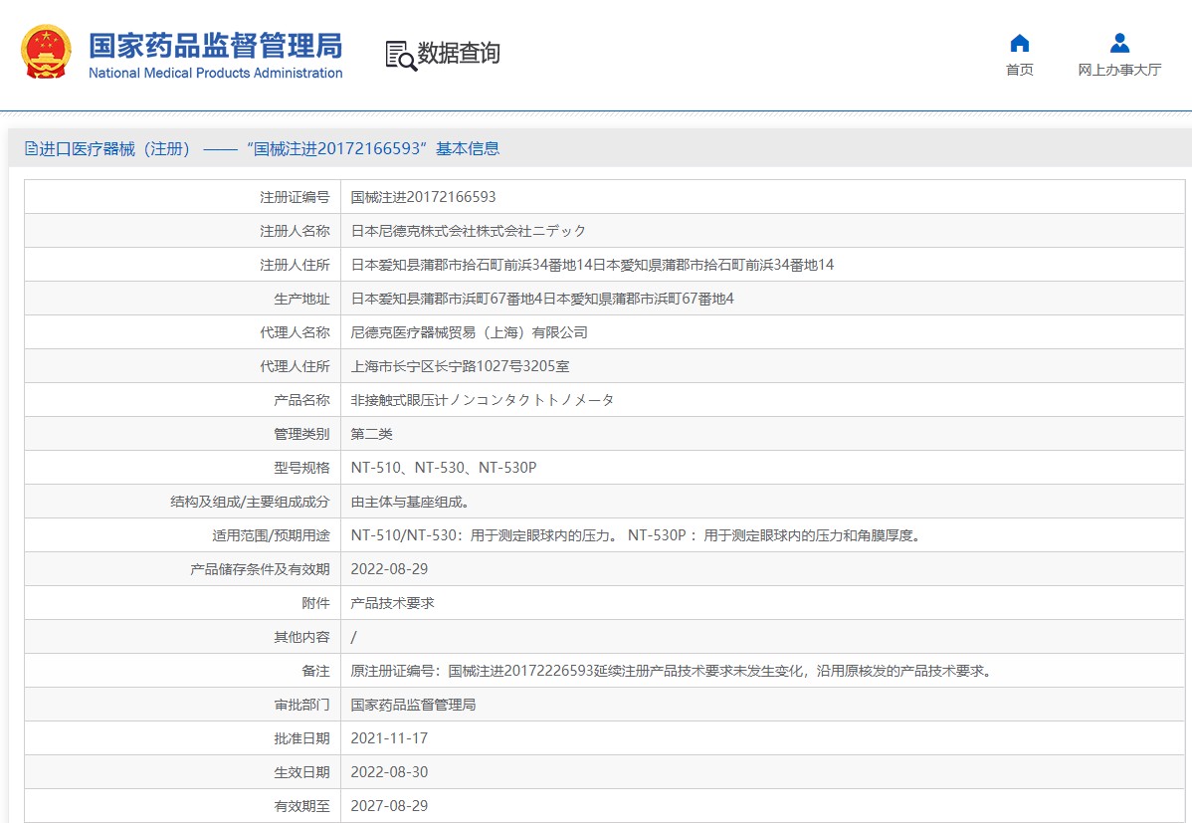Select the slash value in 其他内容 row
Image resolution: width=1192 pixels, height=823 pixels.
coord(353,638)
